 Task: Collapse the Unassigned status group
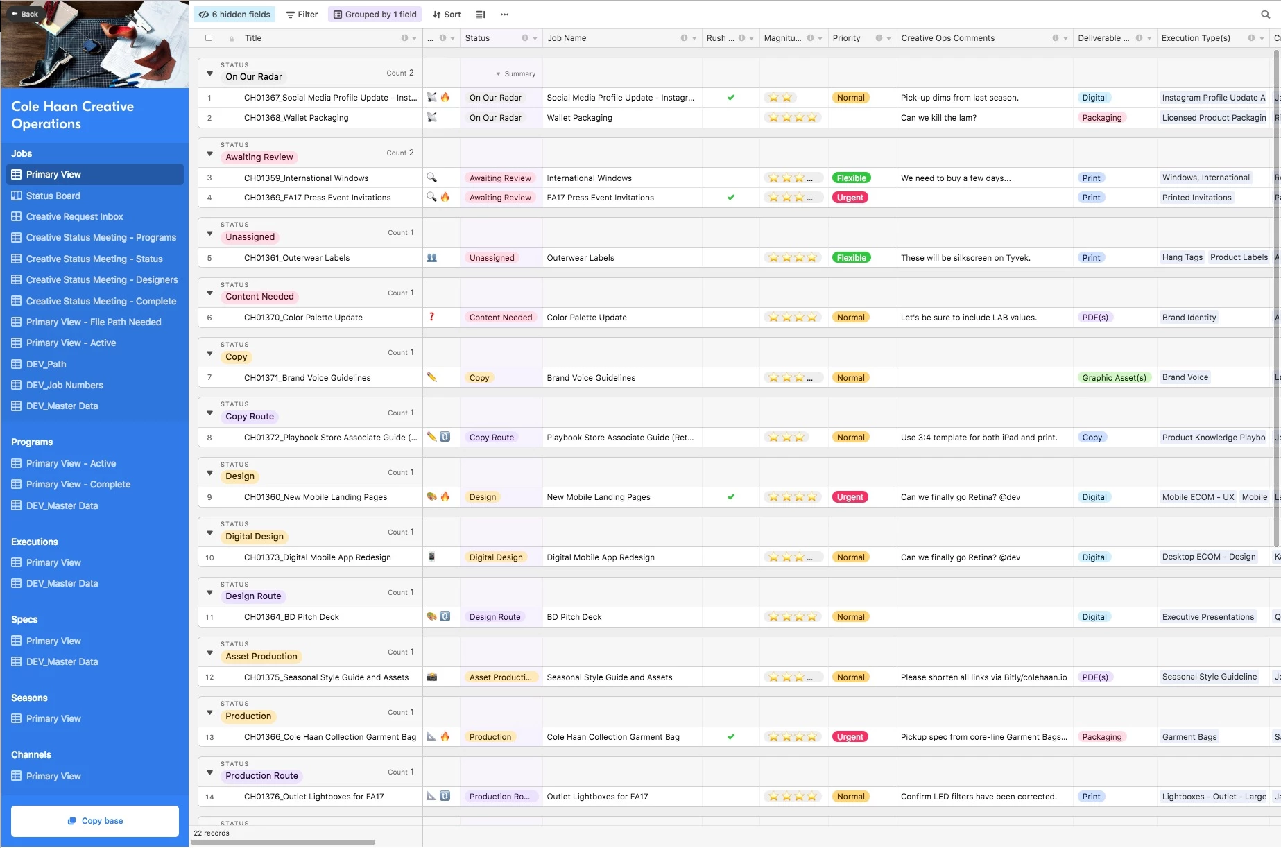pyautogui.click(x=209, y=233)
